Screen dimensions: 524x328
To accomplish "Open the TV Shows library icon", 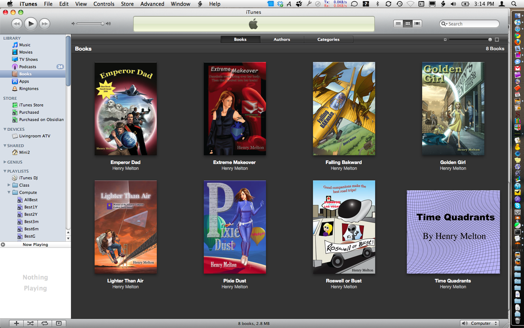I will [15, 59].
